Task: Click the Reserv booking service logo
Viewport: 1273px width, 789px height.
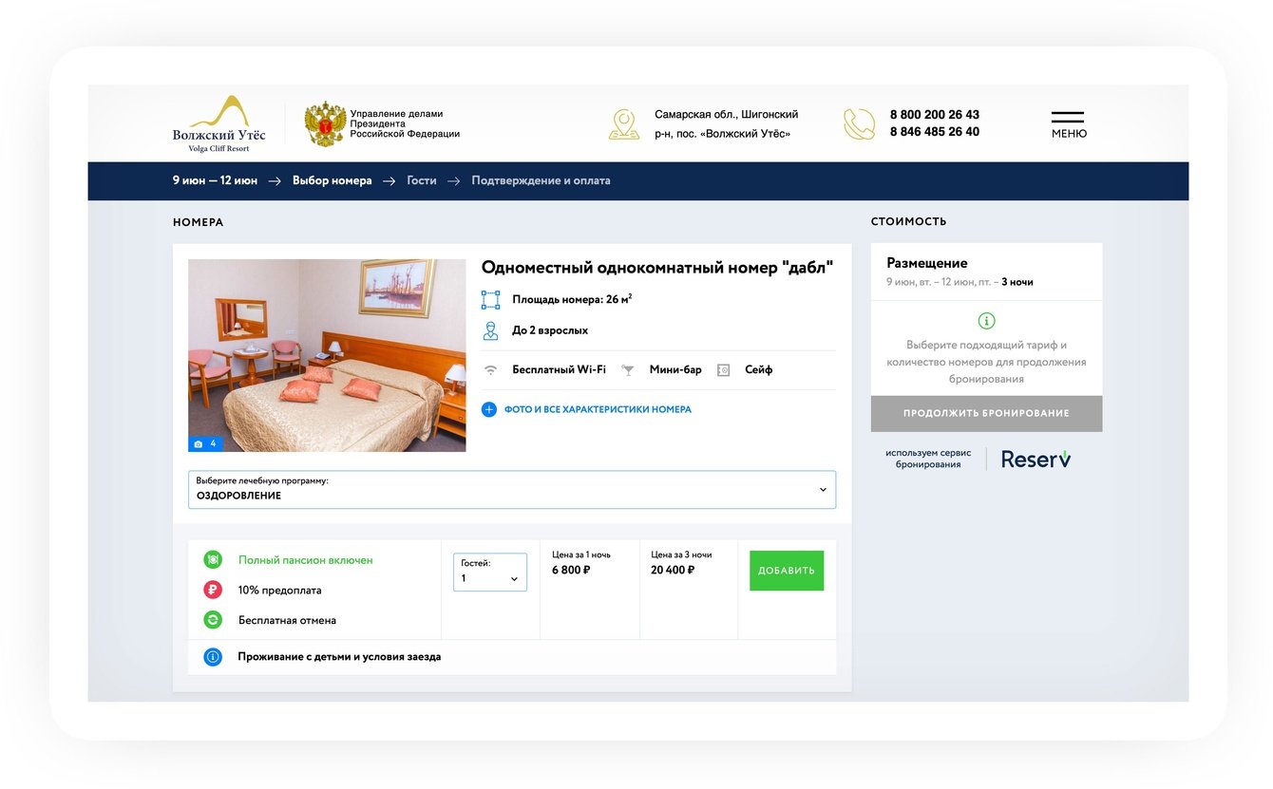Action: click(x=1035, y=460)
